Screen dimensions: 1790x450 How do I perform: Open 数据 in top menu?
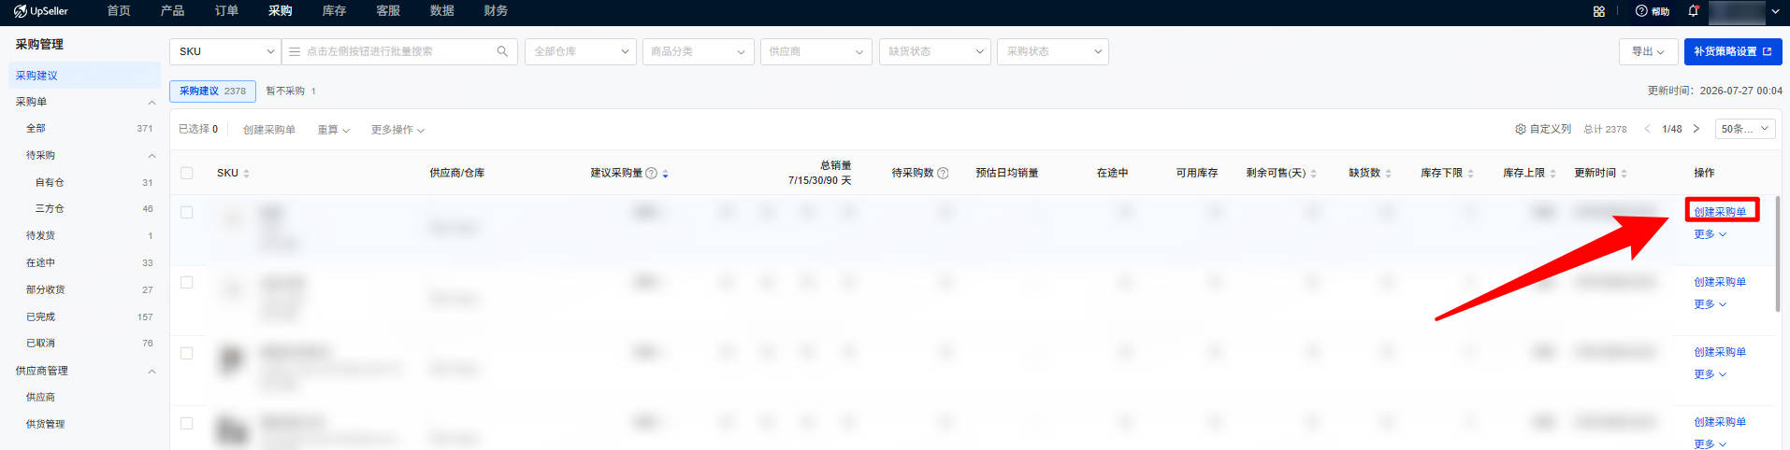(x=442, y=11)
